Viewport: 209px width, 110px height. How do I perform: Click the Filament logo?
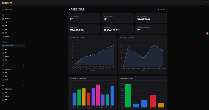point(7,3)
